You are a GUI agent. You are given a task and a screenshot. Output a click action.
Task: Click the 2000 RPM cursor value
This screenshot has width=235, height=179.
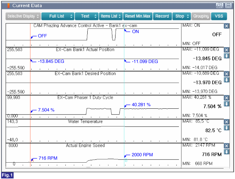(142, 155)
